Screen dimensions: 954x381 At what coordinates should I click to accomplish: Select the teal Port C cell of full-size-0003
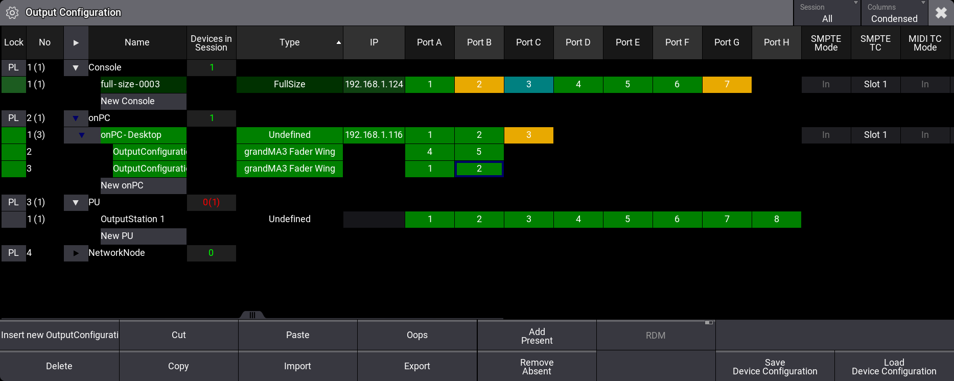pyautogui.click(x=528, y=84)
